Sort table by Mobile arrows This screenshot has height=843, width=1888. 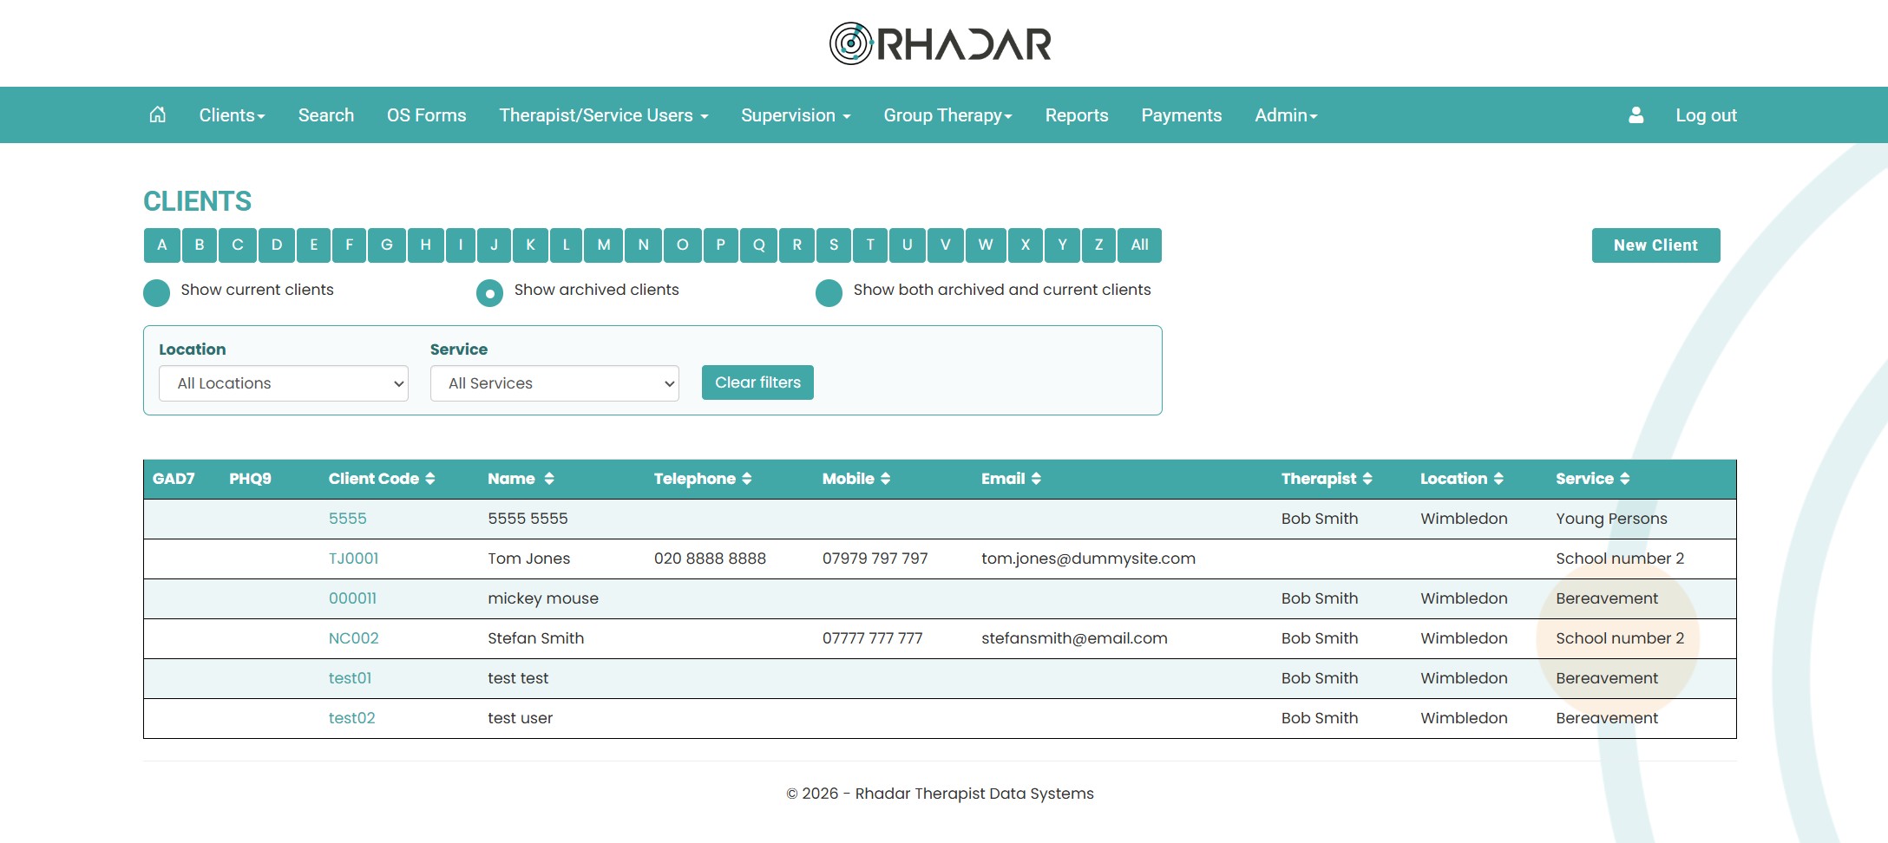pyautogui.click(x=885, y=479)
